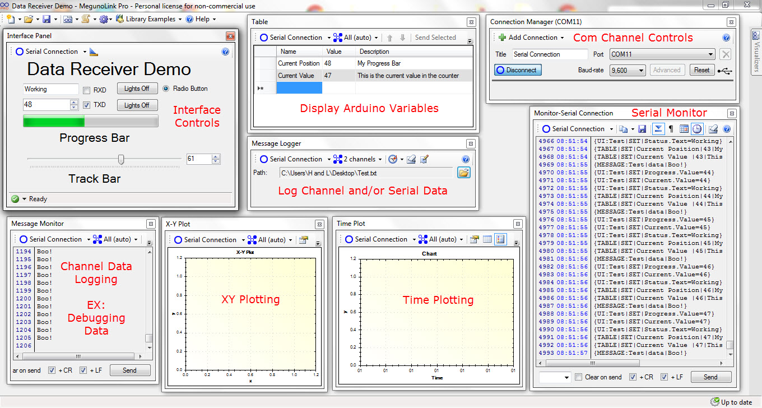Open Serial Connection dropdown in Interface Panel
The width and height of the screenshot is (762, 408).
85,52
